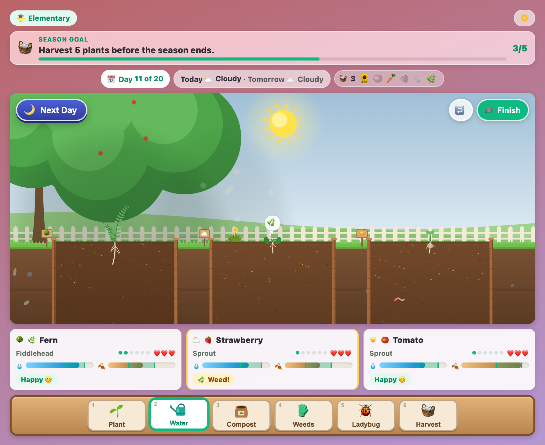Click the 3/5 harvest counter
The image size is (545, 445).
[x=520, y=48]
